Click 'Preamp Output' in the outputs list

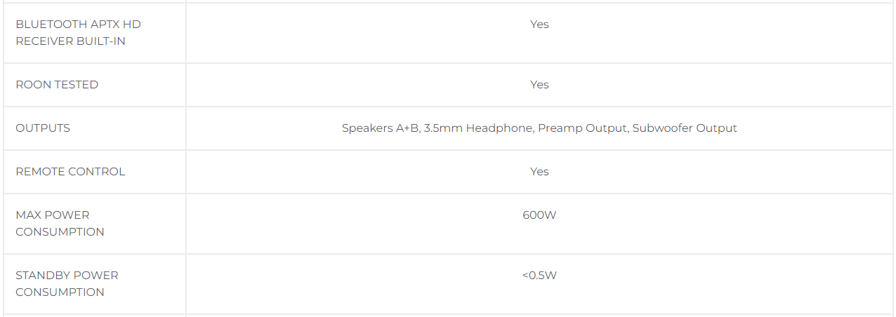[583, 128]
